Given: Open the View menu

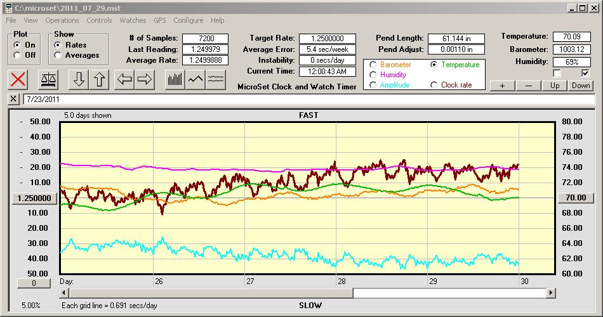Looking at the screenshot, I should click(30, 20).
